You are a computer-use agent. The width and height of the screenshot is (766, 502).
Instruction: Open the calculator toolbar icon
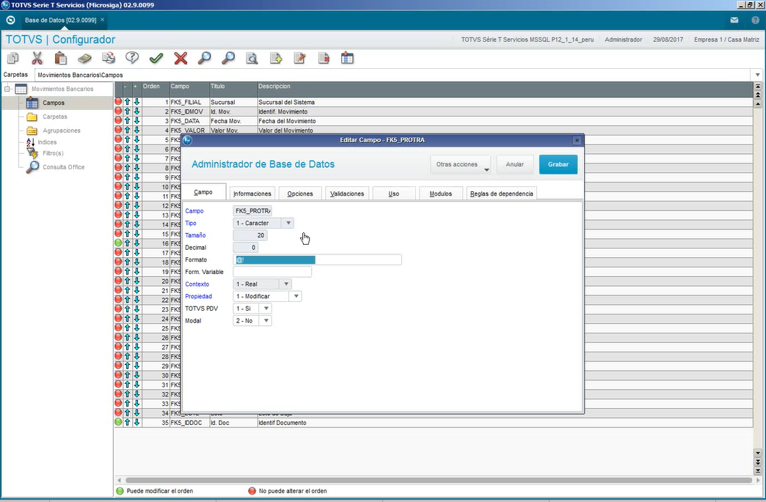(x=84, y=59)
